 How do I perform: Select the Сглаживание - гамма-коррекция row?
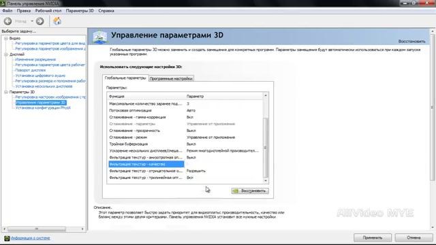[x=185, y=117]
